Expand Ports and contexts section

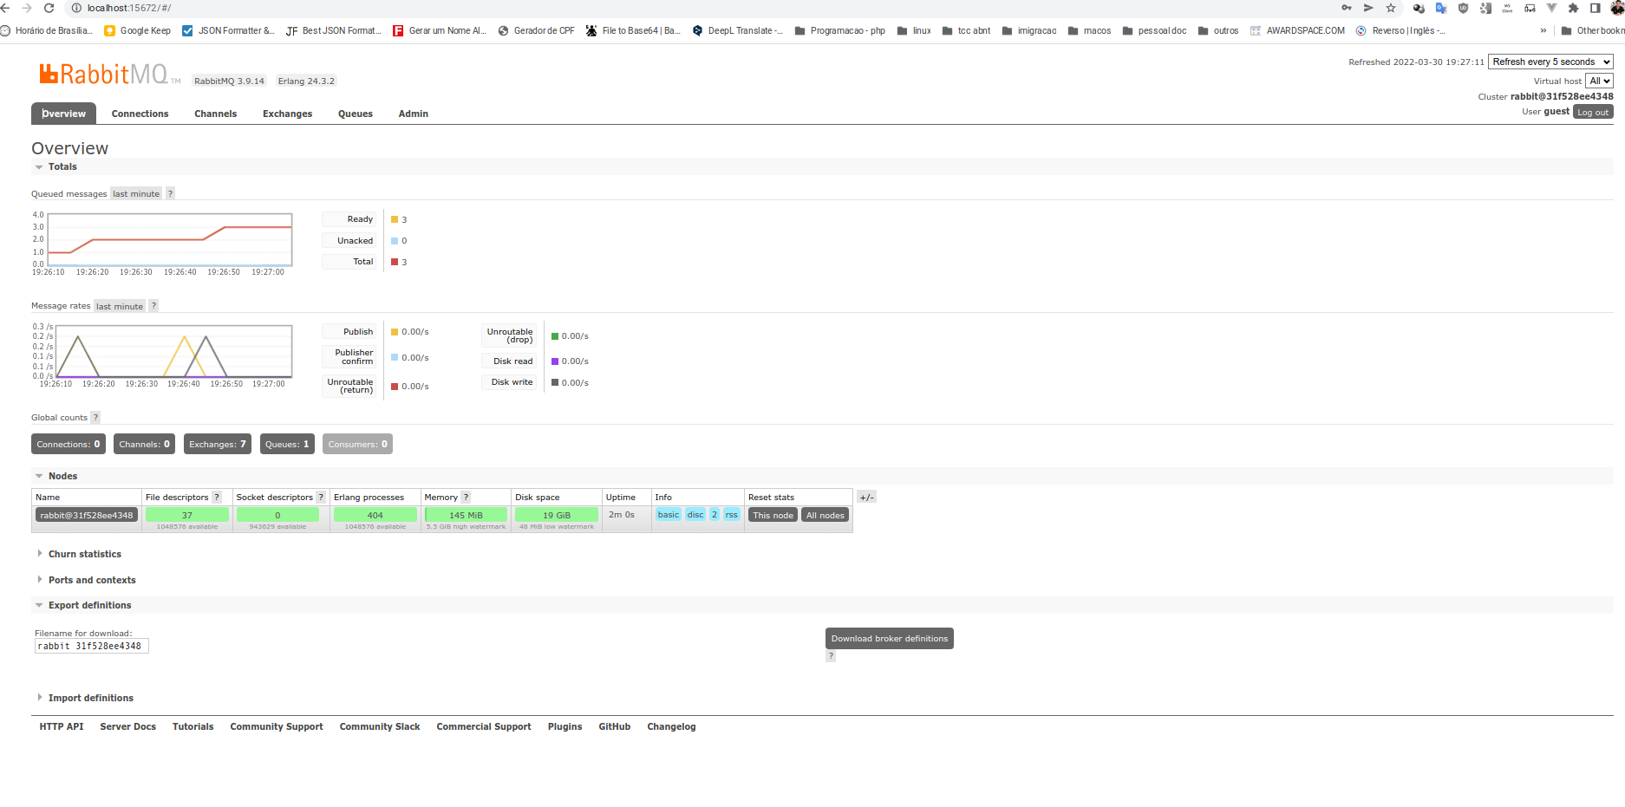tap(85, 580)
